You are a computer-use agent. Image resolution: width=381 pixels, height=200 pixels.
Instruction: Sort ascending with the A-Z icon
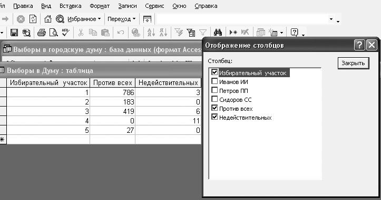click(151, 33)
